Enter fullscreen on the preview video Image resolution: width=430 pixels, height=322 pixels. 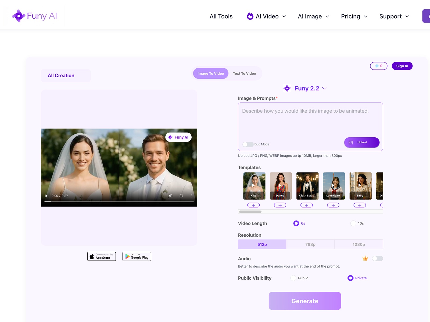point(181,196)
